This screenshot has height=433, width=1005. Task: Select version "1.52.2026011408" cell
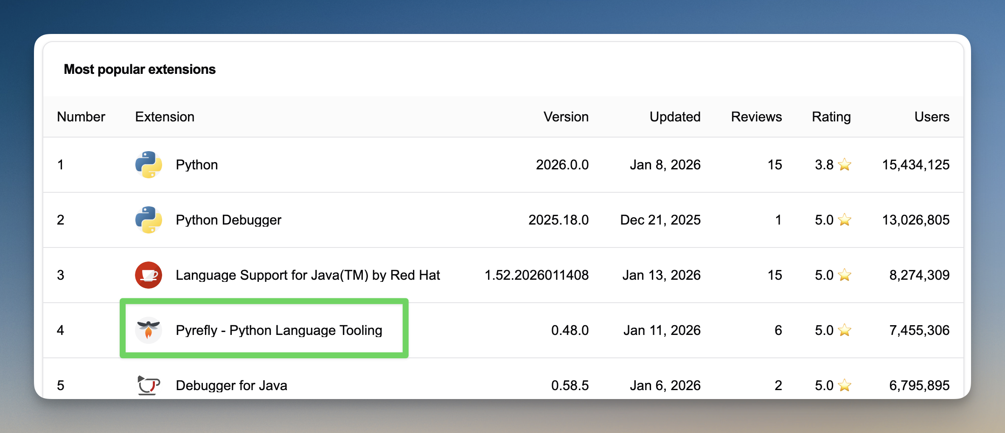coord(537,275)
